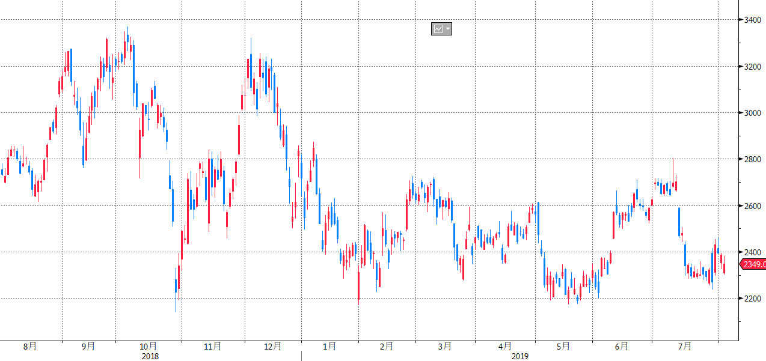Select the 3月 month label
The width and height of the screenshot is (766, 361).
[x=445, y=347]
